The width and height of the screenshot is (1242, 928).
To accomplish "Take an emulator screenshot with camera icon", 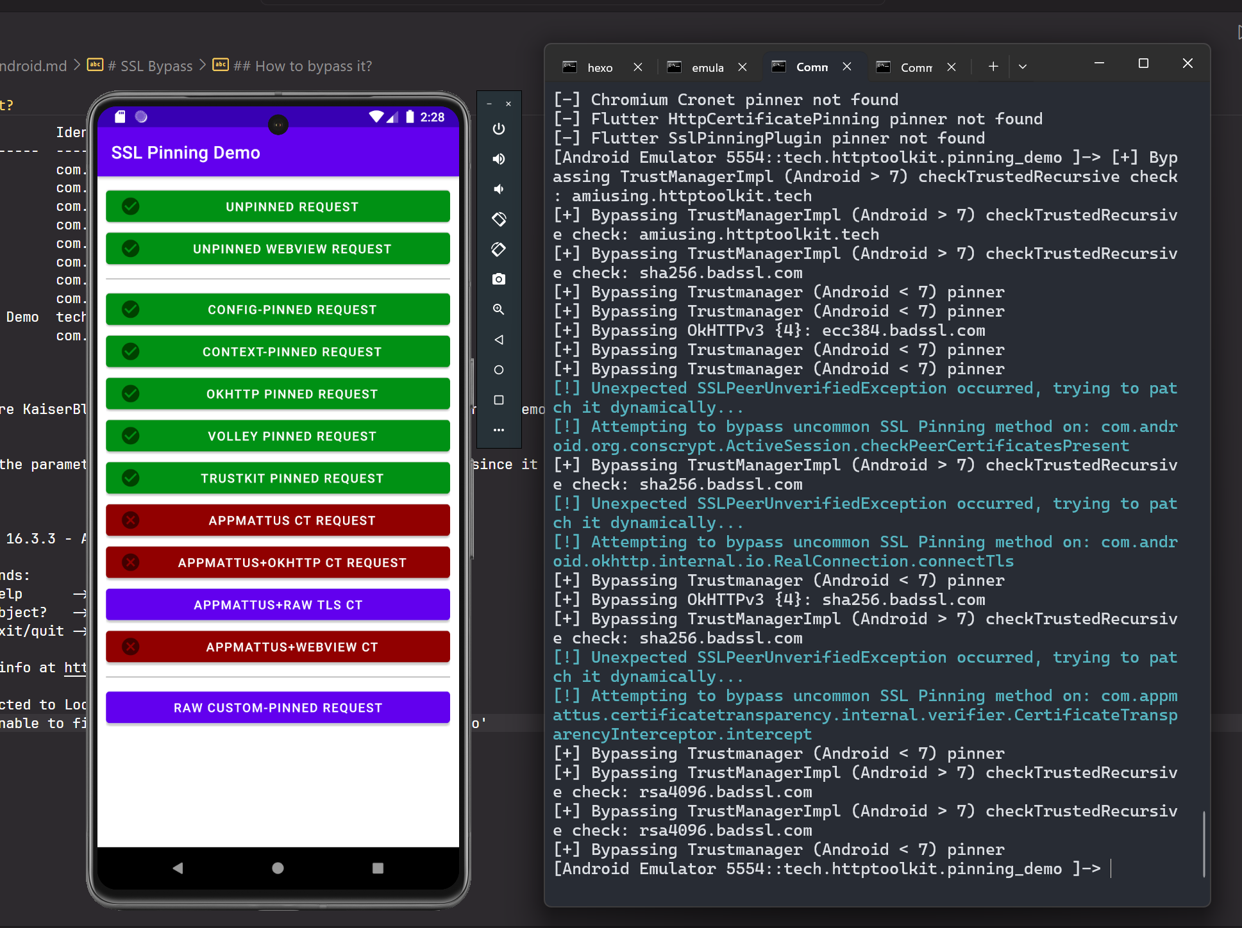I will tap(499, 279).
